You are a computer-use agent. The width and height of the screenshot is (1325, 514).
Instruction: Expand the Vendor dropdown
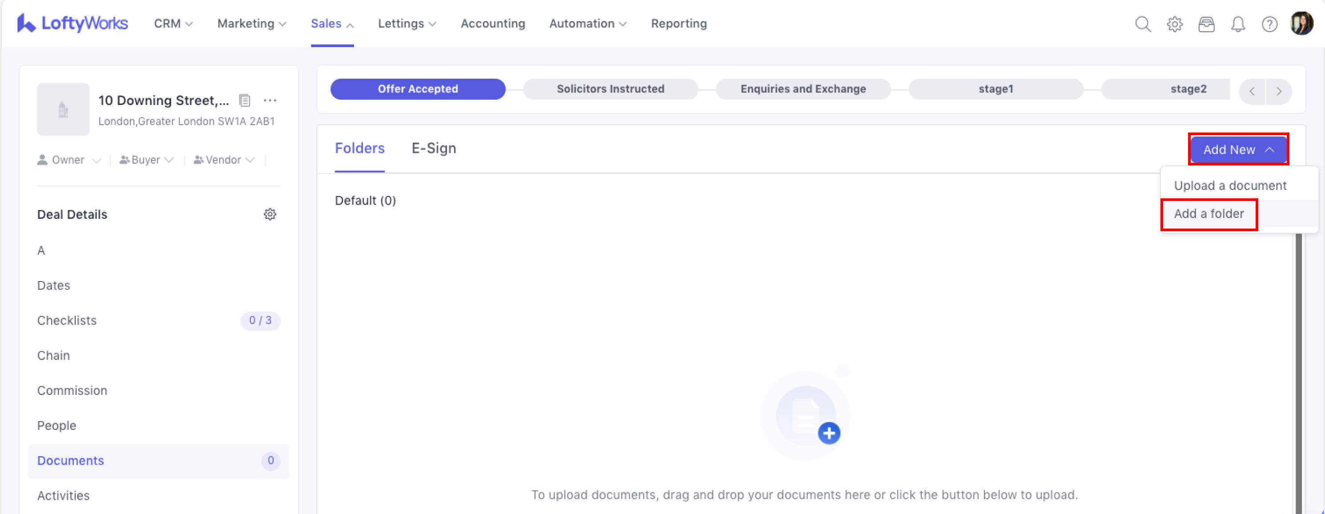coord(224,160)
